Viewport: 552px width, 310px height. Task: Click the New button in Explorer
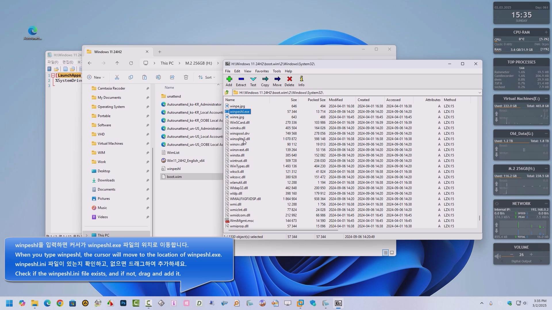tap(96, 77)
